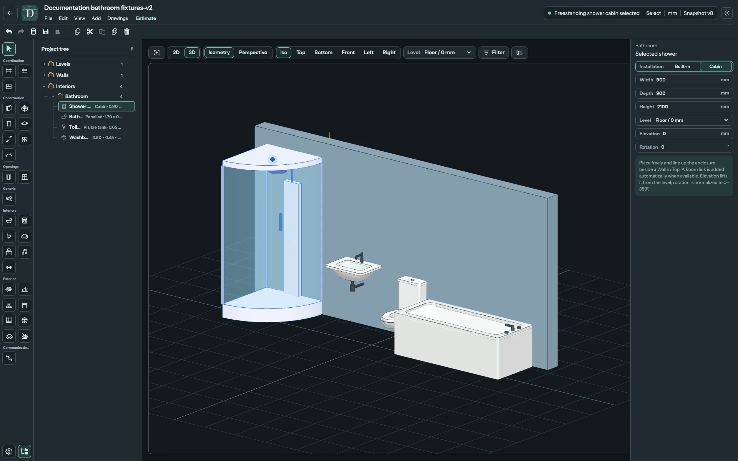Cut selection with scissors icon
The width and height of the screenshot is (738, 461).
(x=90, y=32)
